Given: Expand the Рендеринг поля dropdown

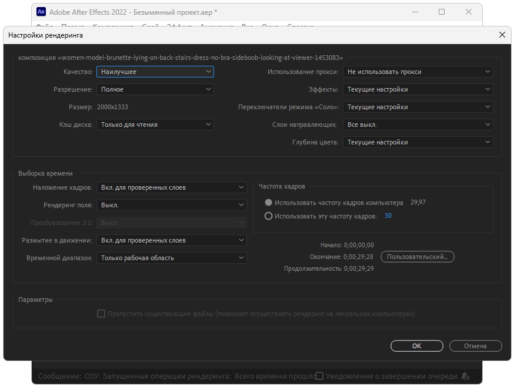Looking at the screenshot, I should click(x=172, y=206).
